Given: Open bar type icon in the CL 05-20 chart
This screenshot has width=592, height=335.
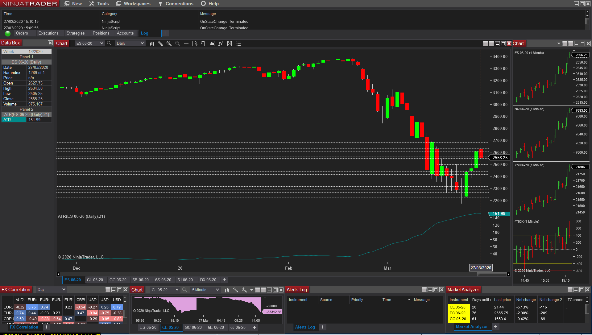Looking at the screenshot, I should pos(227,290).
